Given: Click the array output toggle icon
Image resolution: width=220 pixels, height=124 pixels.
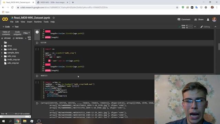Looking at the screenshot, I should click(x=37, y=103).
